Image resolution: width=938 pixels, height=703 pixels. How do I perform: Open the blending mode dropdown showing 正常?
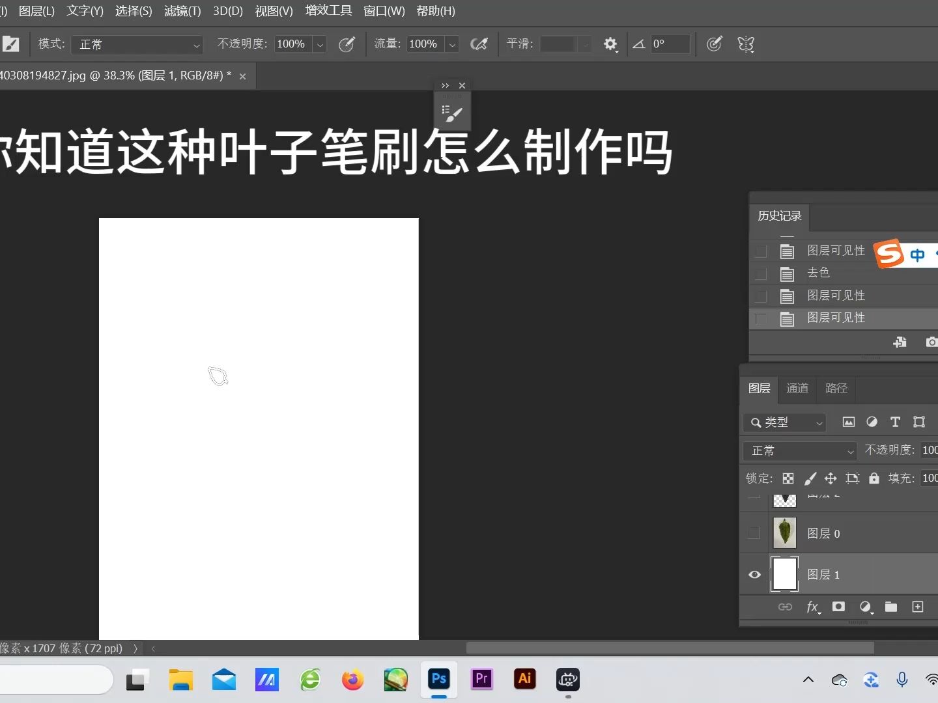[x=800, y=451]
